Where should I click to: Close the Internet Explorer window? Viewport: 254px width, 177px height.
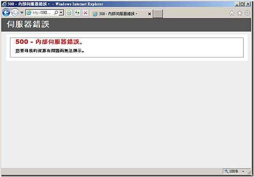[248, 4]
